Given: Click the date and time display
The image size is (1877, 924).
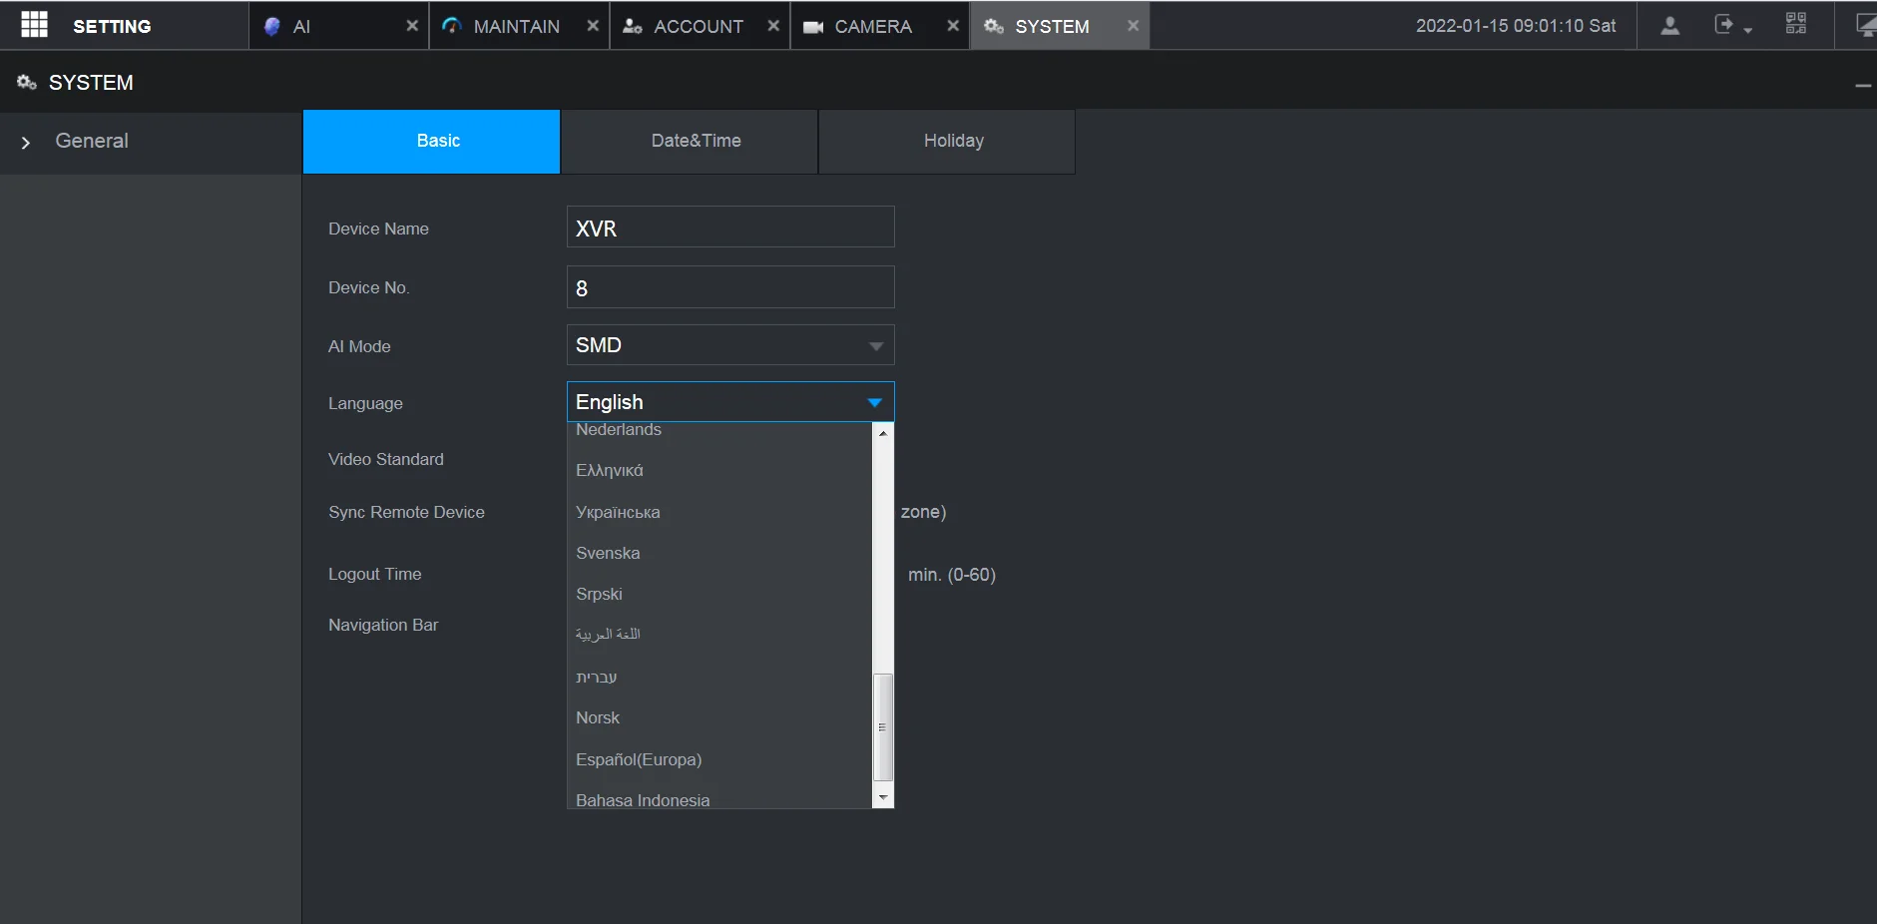Looking at the screenshot, I should point(1516,26).
